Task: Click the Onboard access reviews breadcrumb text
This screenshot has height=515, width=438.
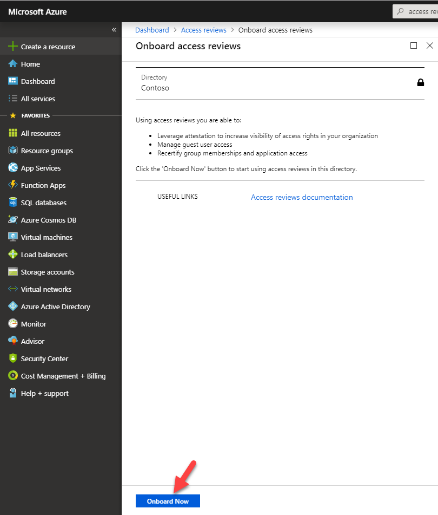Action: (275, 30)
